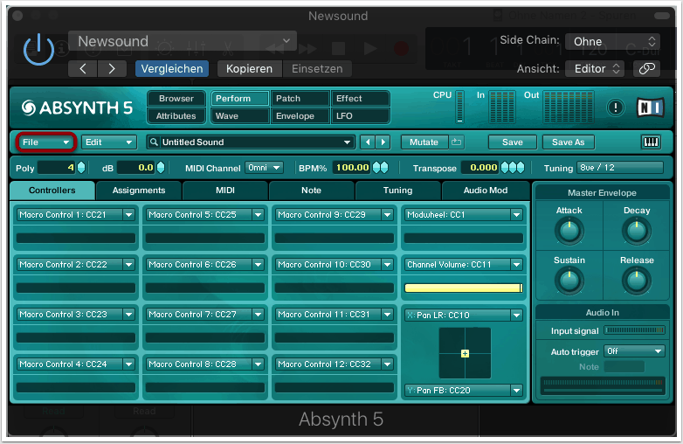This screenshot has height=444, width=683.
Task: Toggle the plugin power bypass button
Action: [38, 50]
